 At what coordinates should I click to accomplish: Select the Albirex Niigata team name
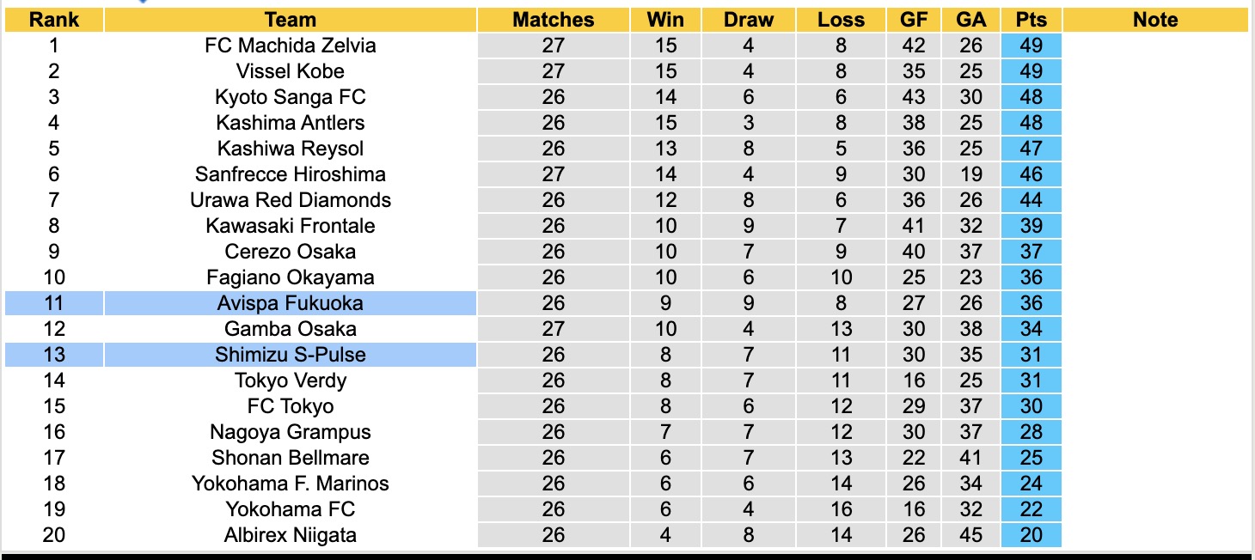(x=291, y=535)
